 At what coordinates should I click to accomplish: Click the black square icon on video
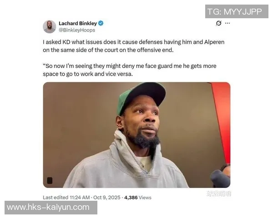coord(50,180)
